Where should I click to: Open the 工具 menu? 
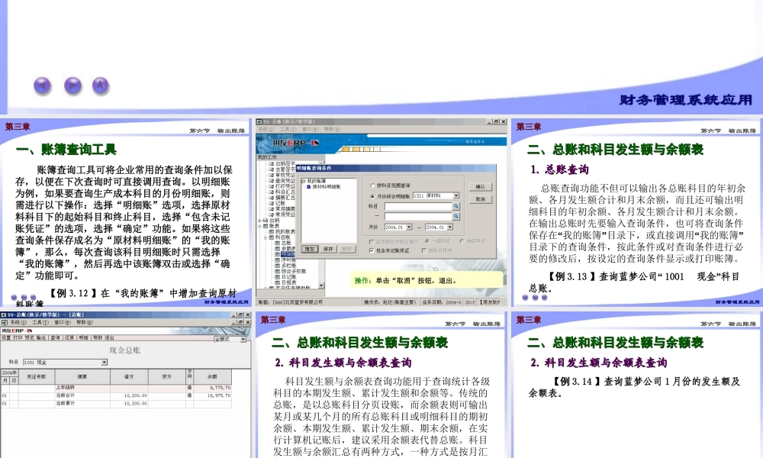click(38, 322)
